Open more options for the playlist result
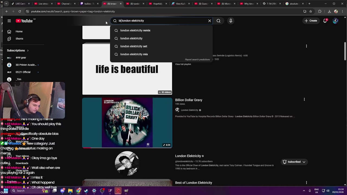The image size is (347, 195). 306,46
